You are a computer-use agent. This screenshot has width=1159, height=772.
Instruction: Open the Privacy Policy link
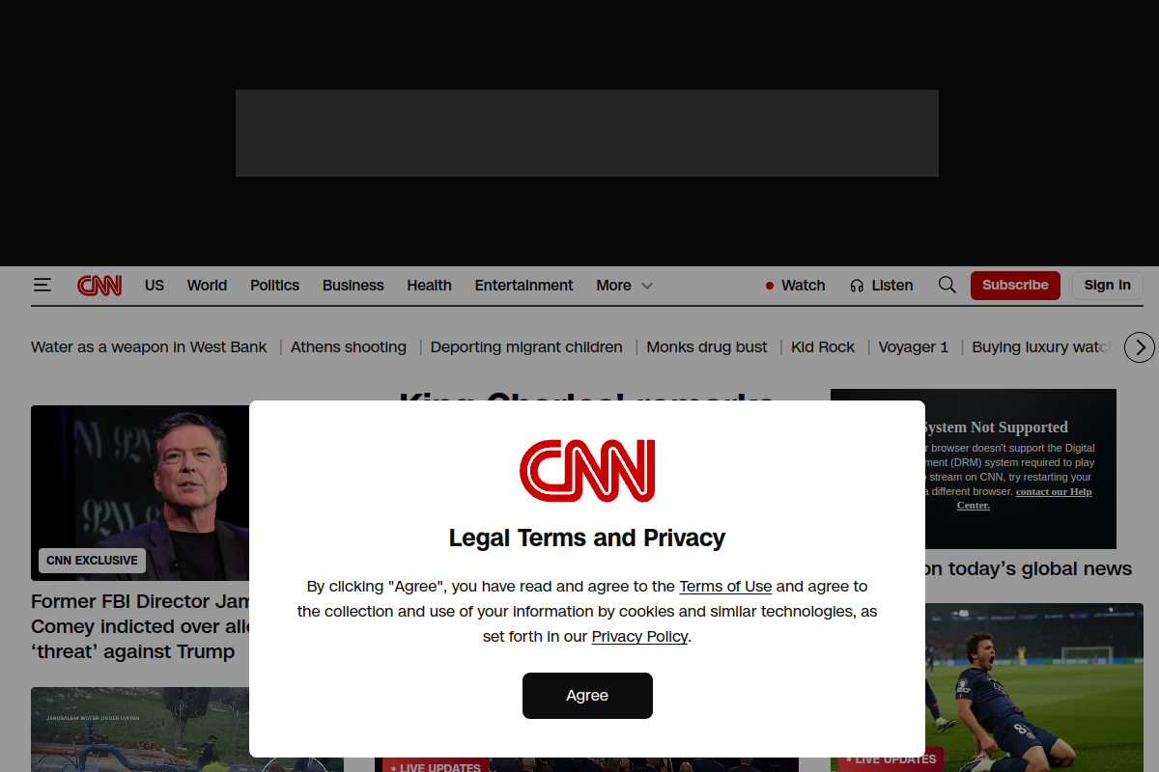tap(639, 637)
